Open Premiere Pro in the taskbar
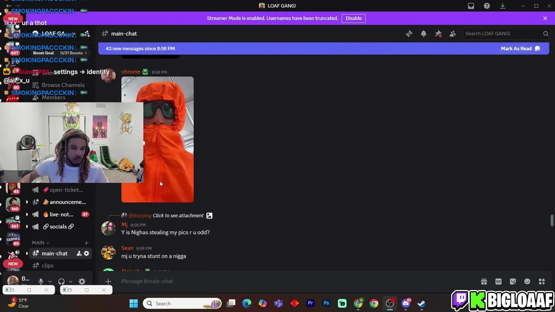The height and width of the screenshot is (312, 555). point(310,303)
